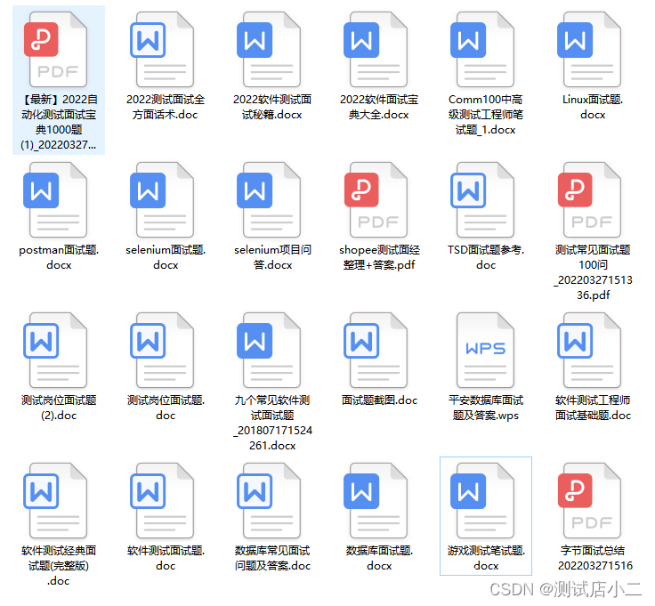Click the file name shopee测试面经整理+答案.pdf
Image resolution: width=655 pixels, height=606 pixels.
(379, 257)
